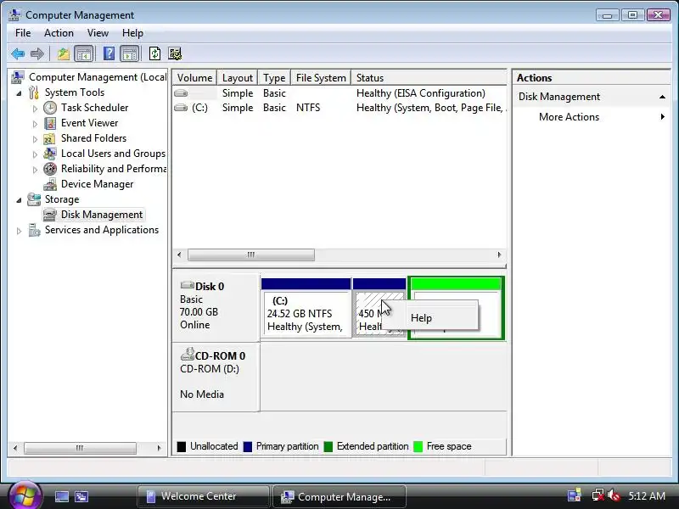Viewport: 679px width, 509px height.
Task: Click the Local Users and Groups icon
Action: click(x=50, y=154)
